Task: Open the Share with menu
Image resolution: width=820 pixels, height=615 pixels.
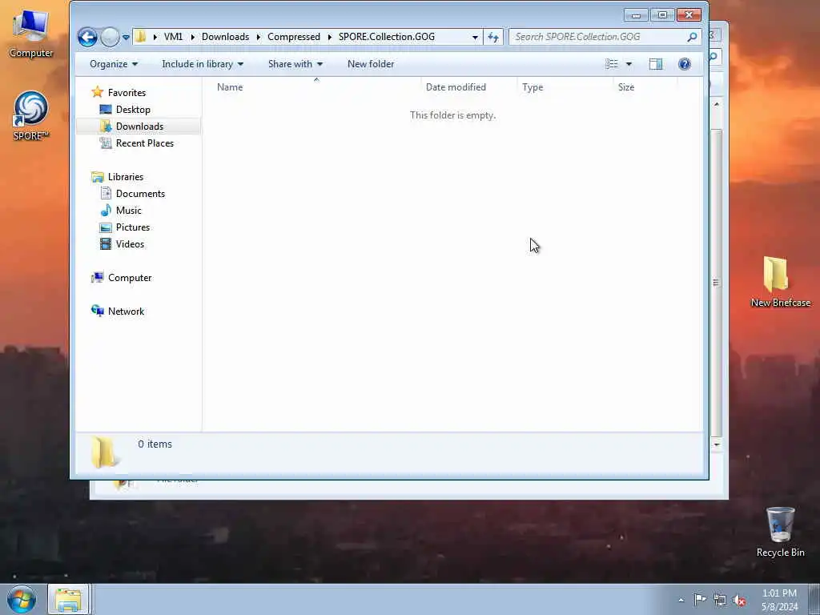Action: pos(295,64)
